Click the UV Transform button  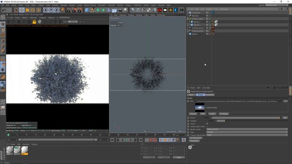196,138
